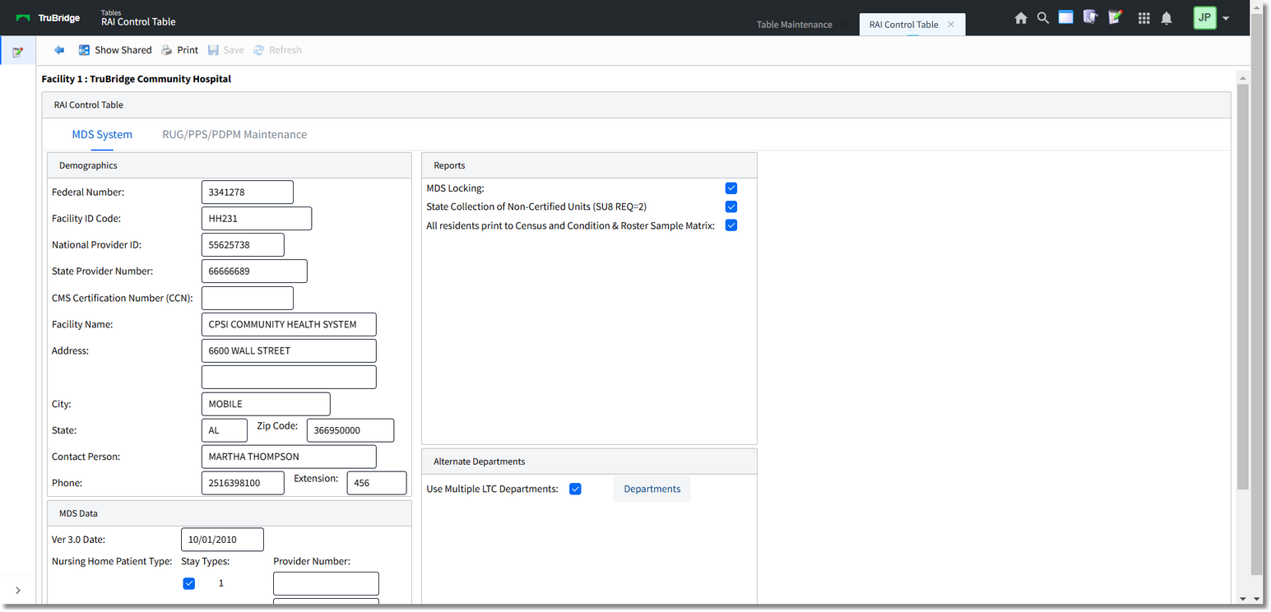Click the State field containing AL
The image size is (1271, 612).
(225, 430)
